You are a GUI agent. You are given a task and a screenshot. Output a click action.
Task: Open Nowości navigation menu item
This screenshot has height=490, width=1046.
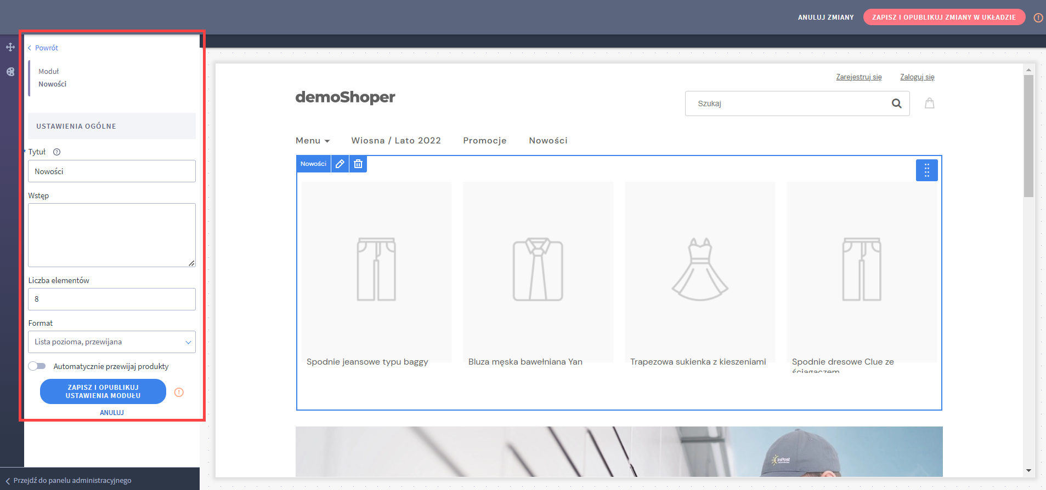tap(548, 141)
